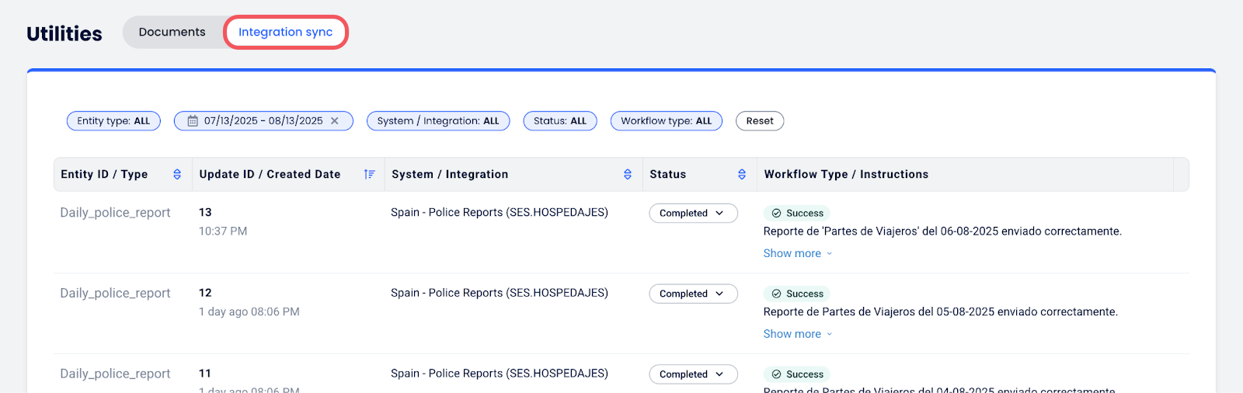The image size is (1243, 393).
Task: Expand Show more for 06-08-2025 report
Action: point(797,254)
